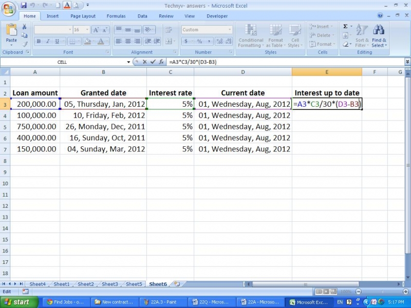This screenshot has height=308, width=411.
Task: Click the zoom slider in status bar
Action: pos(382,291)
